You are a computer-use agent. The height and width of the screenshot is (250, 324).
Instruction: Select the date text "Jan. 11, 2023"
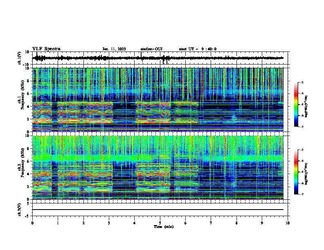click(114, 49)
